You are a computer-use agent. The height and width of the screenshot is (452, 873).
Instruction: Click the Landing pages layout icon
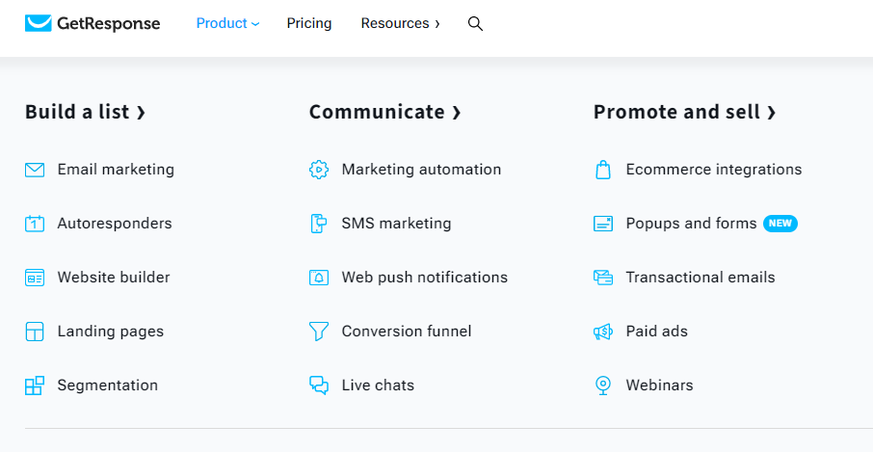click(x=35, y=332)
